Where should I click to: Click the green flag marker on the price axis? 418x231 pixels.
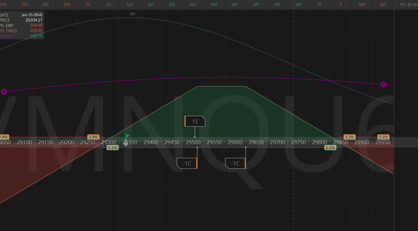[x=127, y=136]
